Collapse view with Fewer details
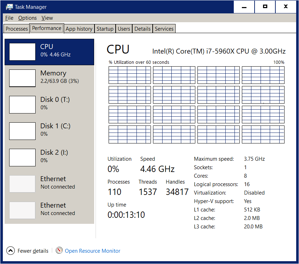Image resolution: width=299 pixels, height=264 pixels. 33,251
